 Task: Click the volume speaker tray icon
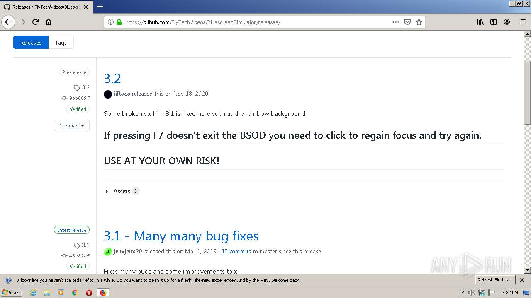tap(471, 293)
